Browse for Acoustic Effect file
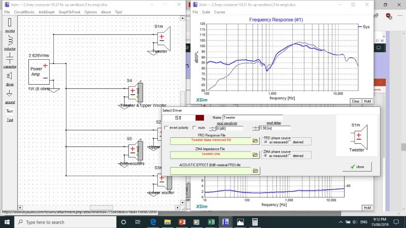 click(255, 171)
